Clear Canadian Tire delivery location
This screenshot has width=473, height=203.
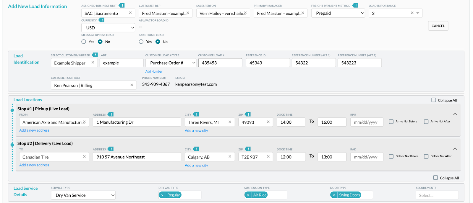click(x=84, y=157)
